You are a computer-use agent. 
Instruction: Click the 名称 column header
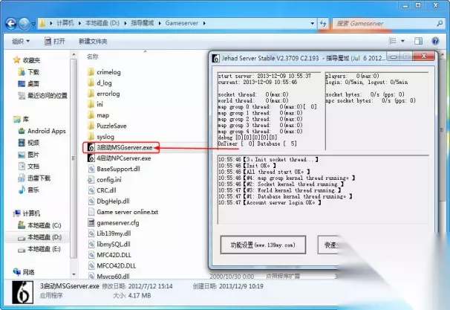tap(92, 56)
